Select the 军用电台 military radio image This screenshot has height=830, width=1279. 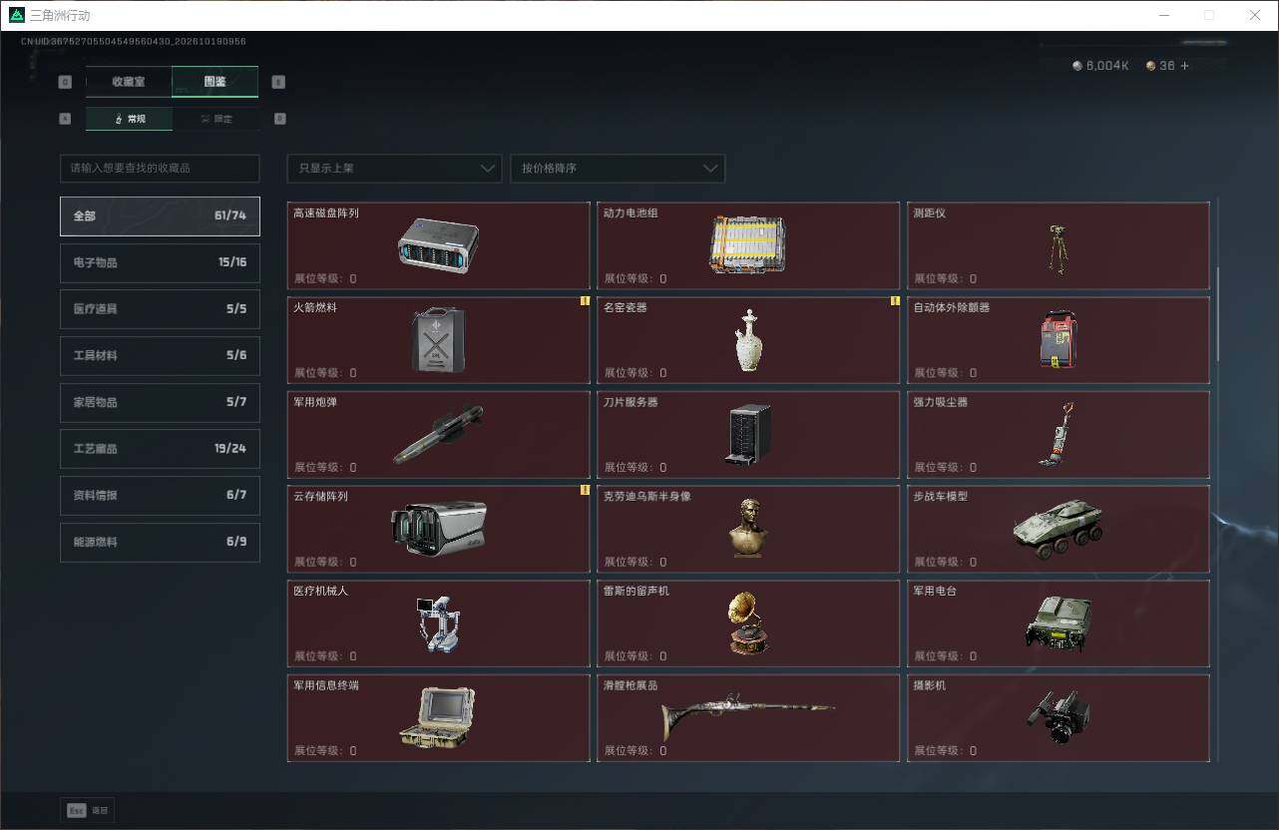click(x=1058, y=623)
